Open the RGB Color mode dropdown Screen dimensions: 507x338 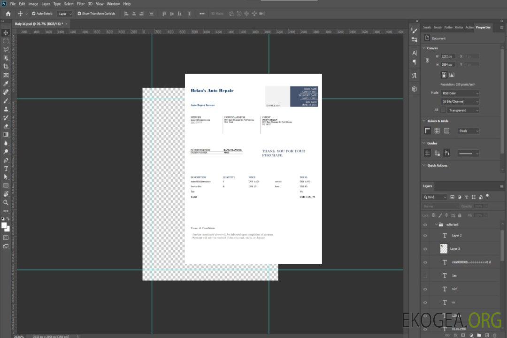point(460,93)
